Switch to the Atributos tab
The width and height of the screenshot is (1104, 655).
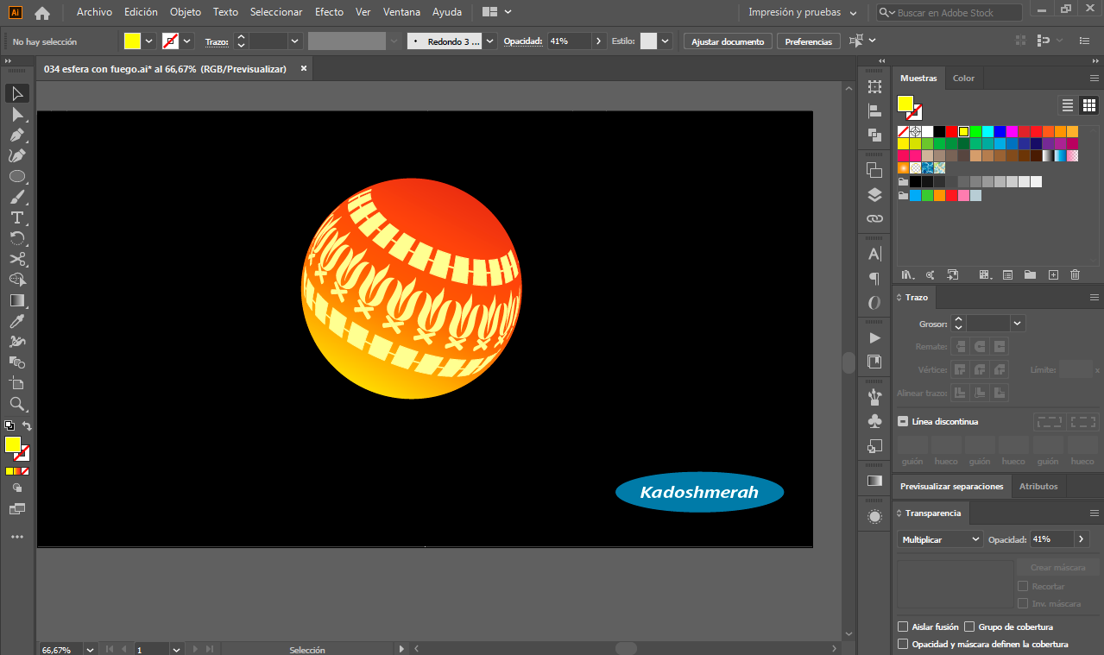point(1038,487)
